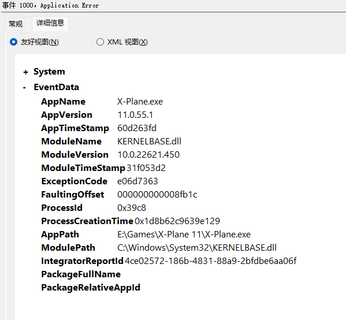The image size is (346, 320).
Task: Click the value 0x1d8b62c9639e129
Action: tap(177, 221)
